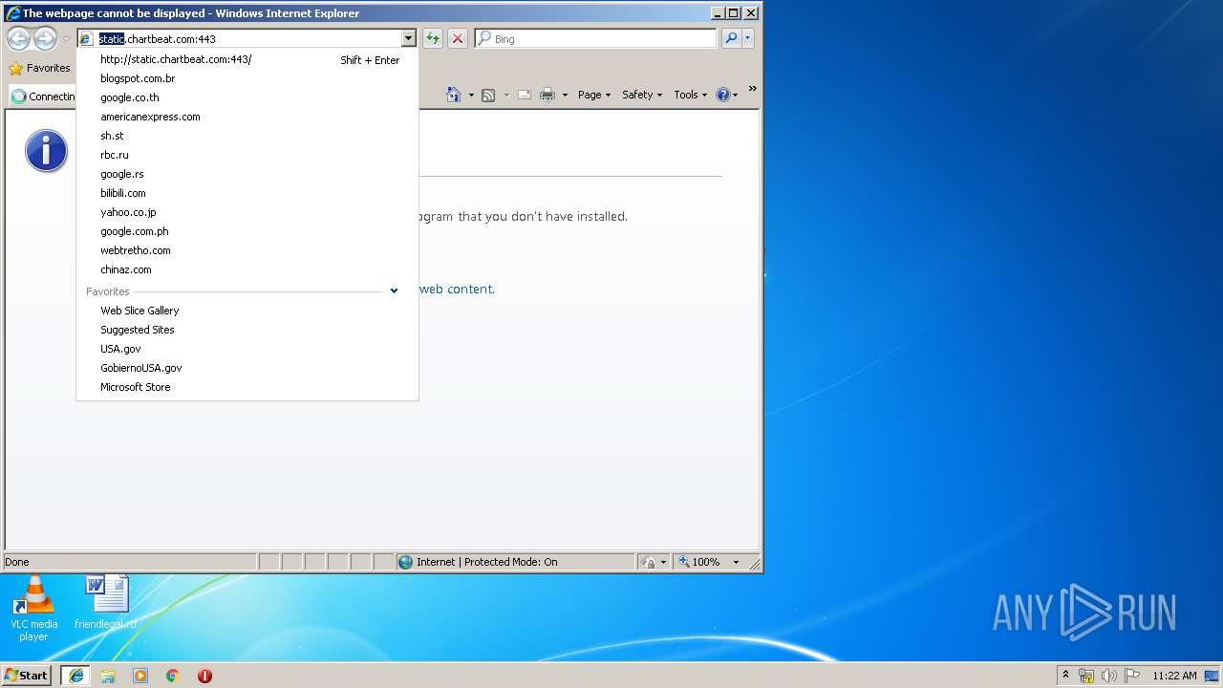Open the security lock status dropdown

pyautogui.click(x=654, y=562)
